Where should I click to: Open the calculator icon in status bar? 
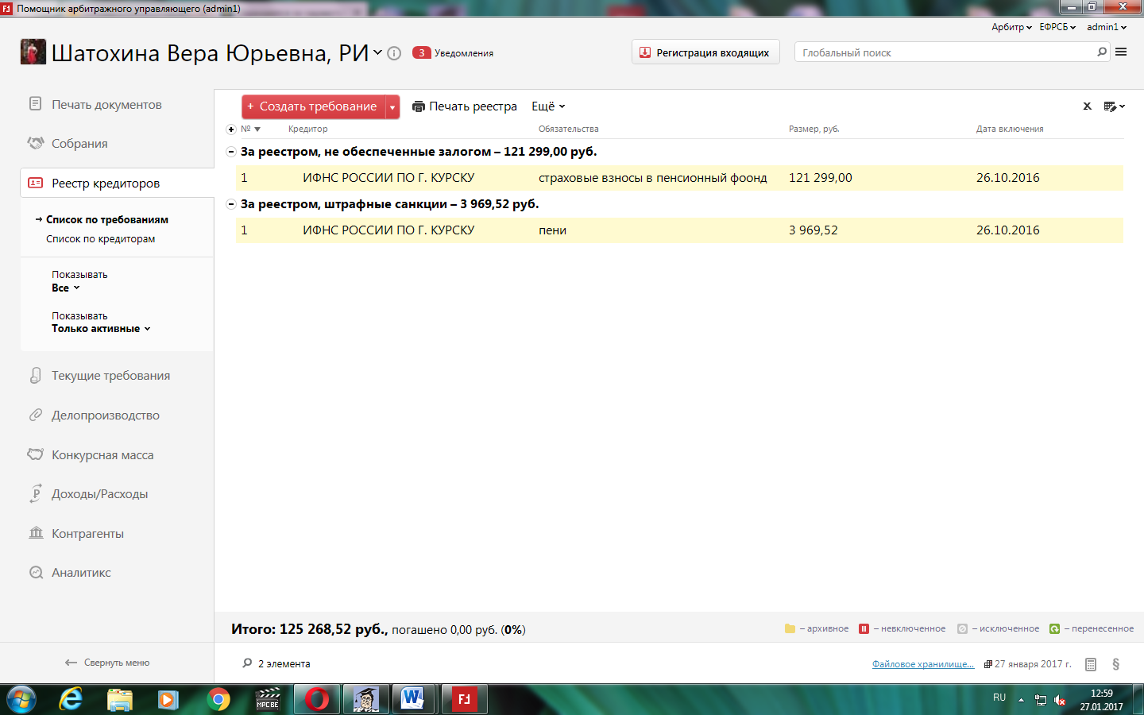1091,664
